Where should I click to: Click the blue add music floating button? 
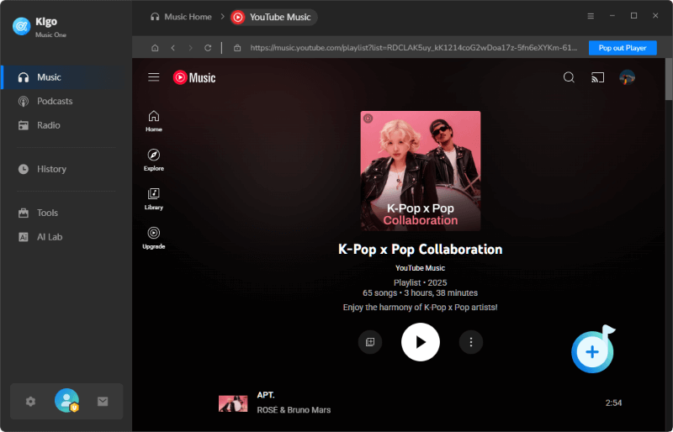[x=592, y=351]
